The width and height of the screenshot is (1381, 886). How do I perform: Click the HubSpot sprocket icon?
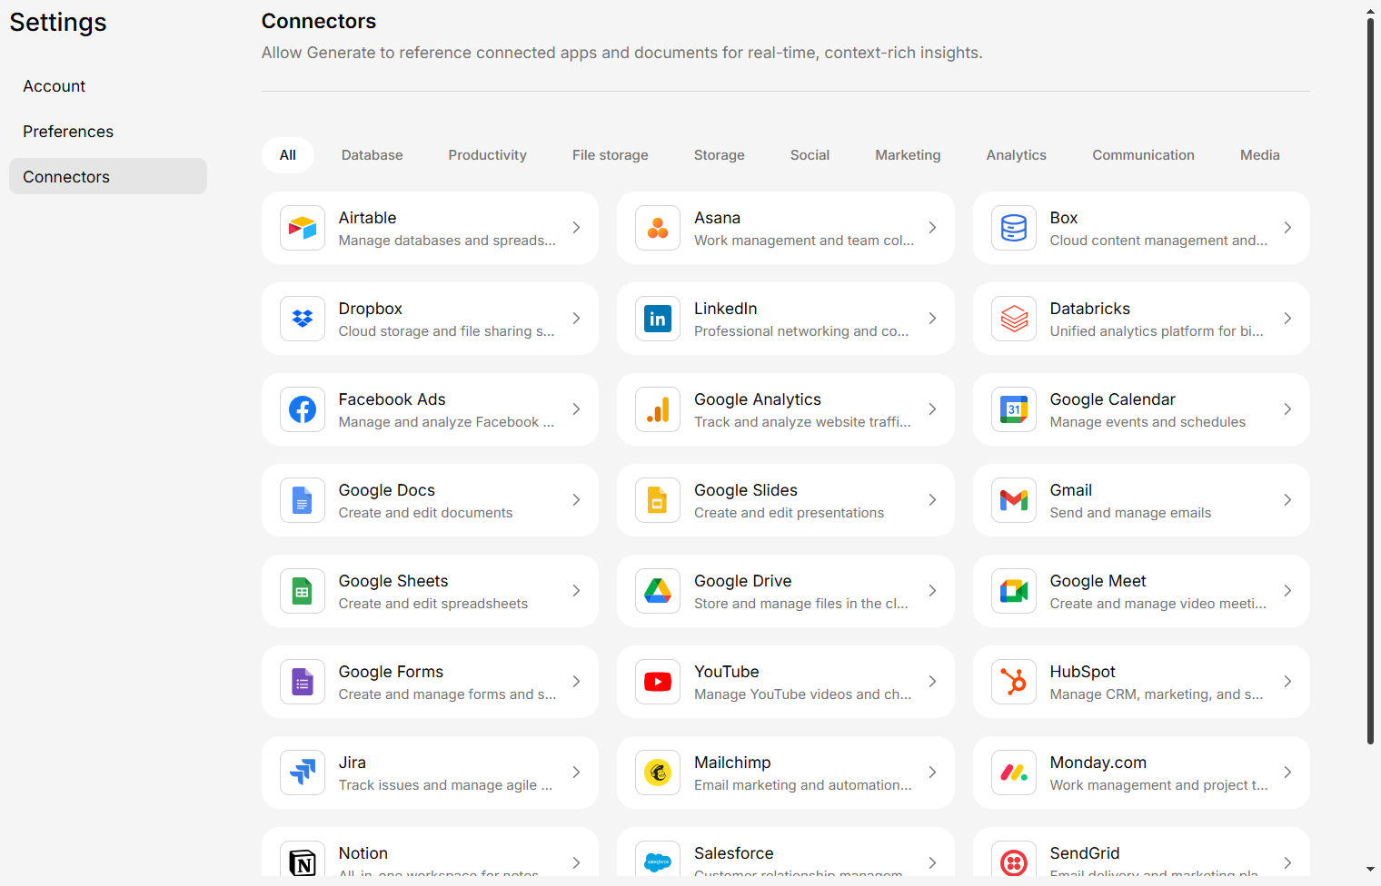point(1014,682)
